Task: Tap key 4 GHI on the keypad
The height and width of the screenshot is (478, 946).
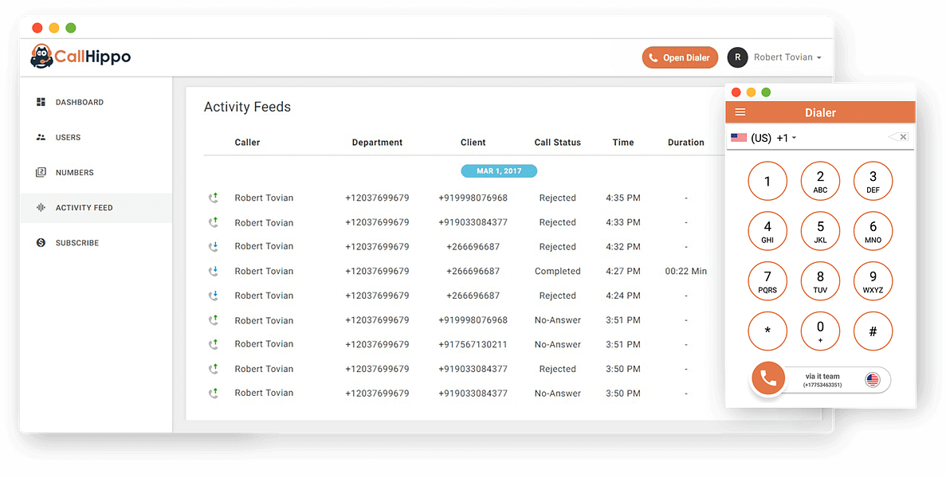Action: pyautogui.click(x=767, y=231)
